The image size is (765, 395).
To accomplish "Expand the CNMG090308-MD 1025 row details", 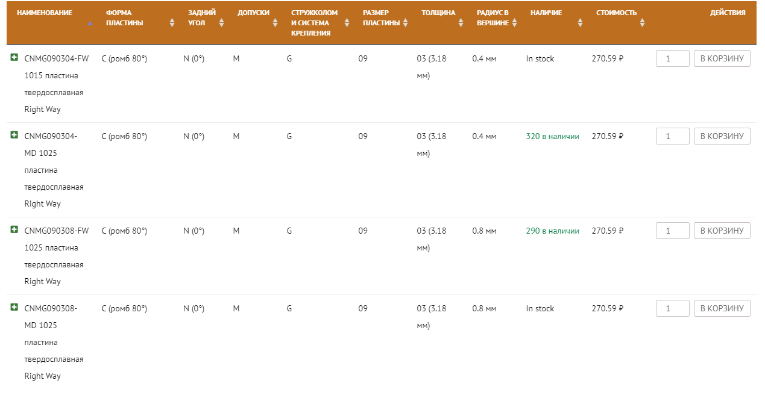I will point(14,308).
